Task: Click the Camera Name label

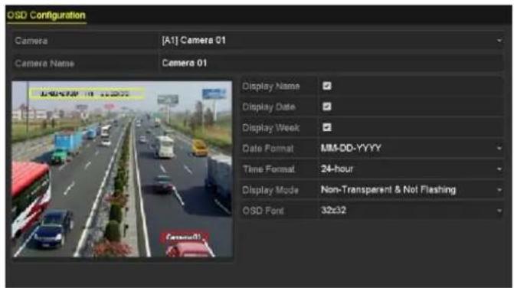Action: [44, 64]
